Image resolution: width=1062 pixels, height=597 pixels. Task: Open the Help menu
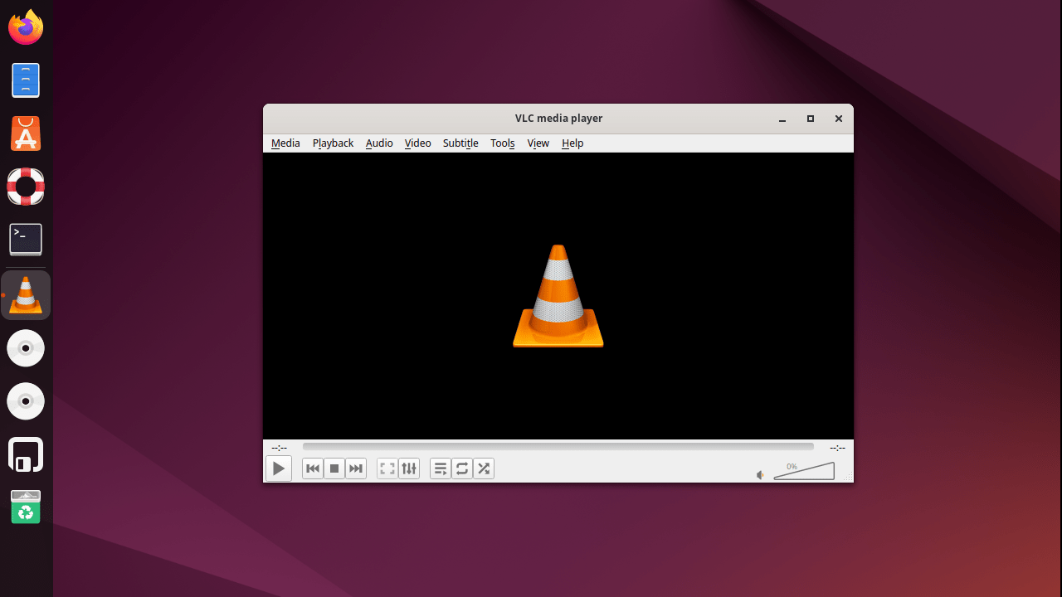click(x=572, y=143)
